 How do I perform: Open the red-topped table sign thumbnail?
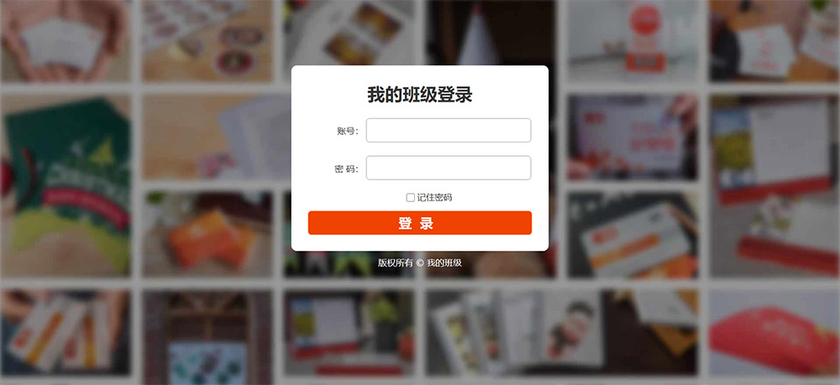633,40
